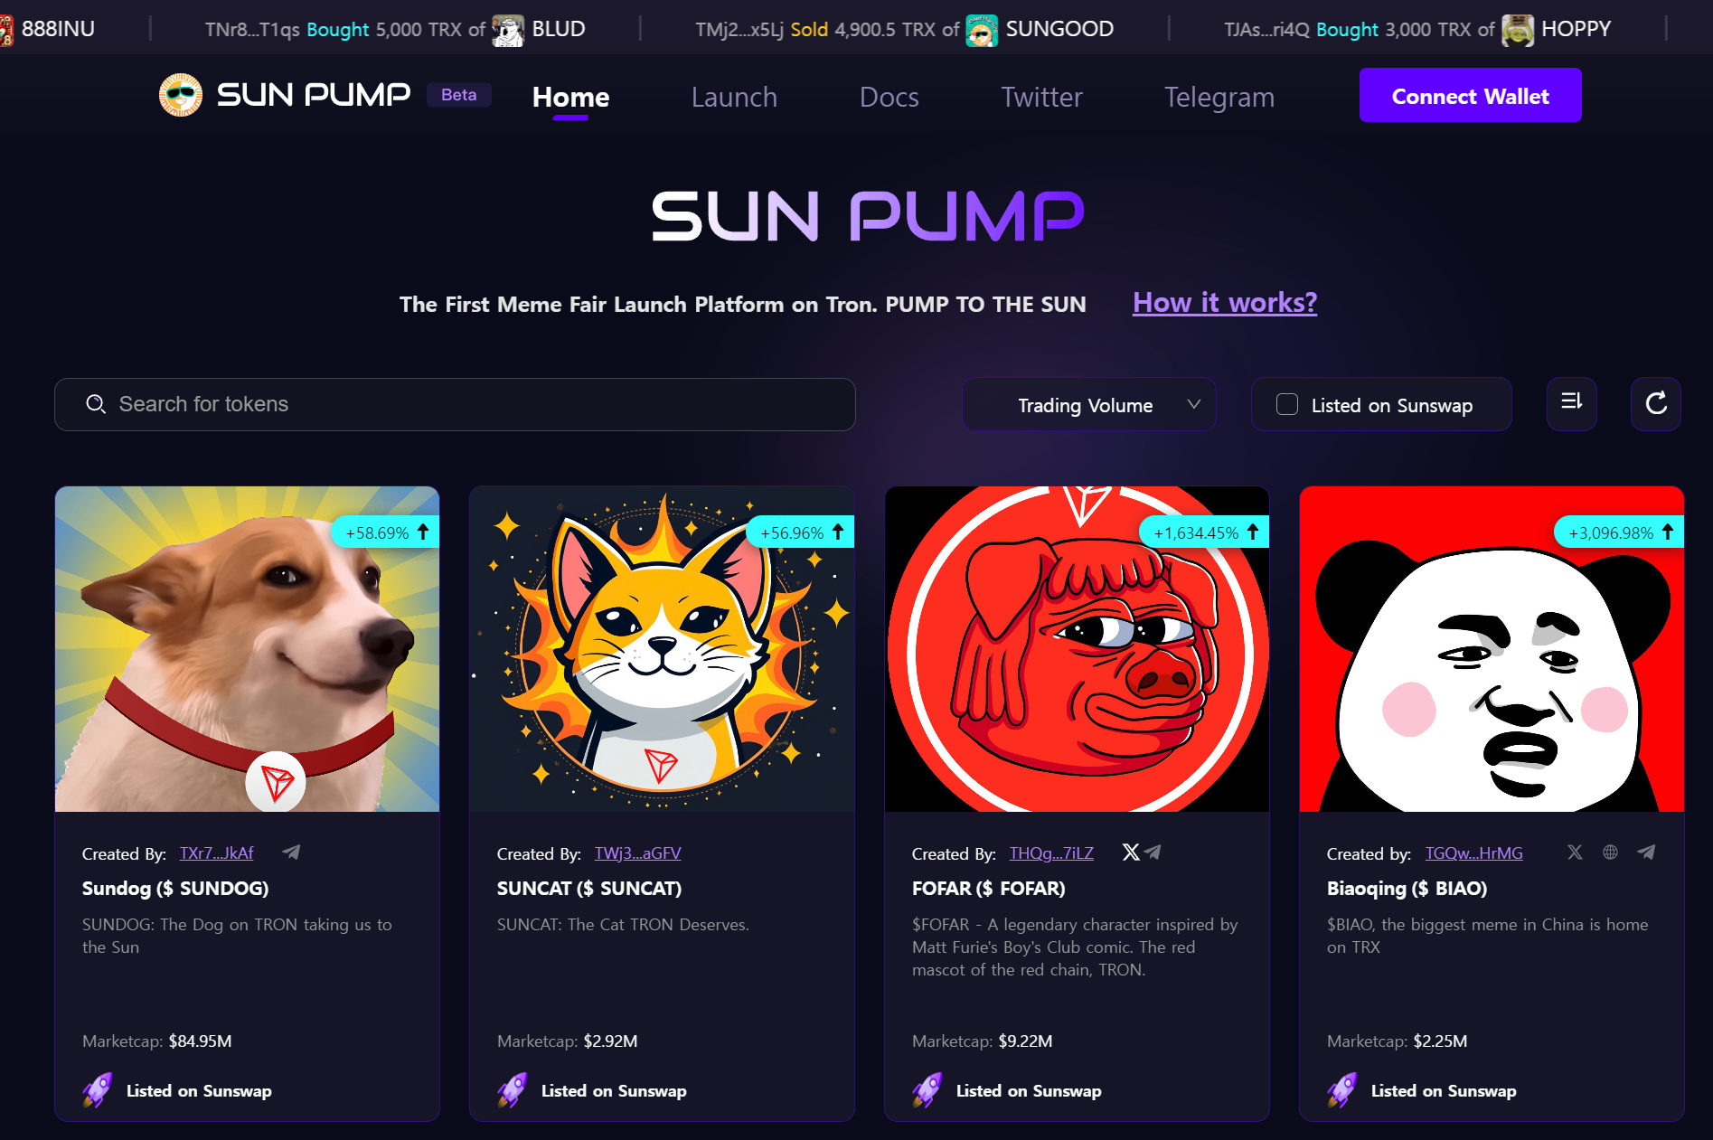Click the sort order icon button
The image size is (1713, 1140).
[1571, 404]
